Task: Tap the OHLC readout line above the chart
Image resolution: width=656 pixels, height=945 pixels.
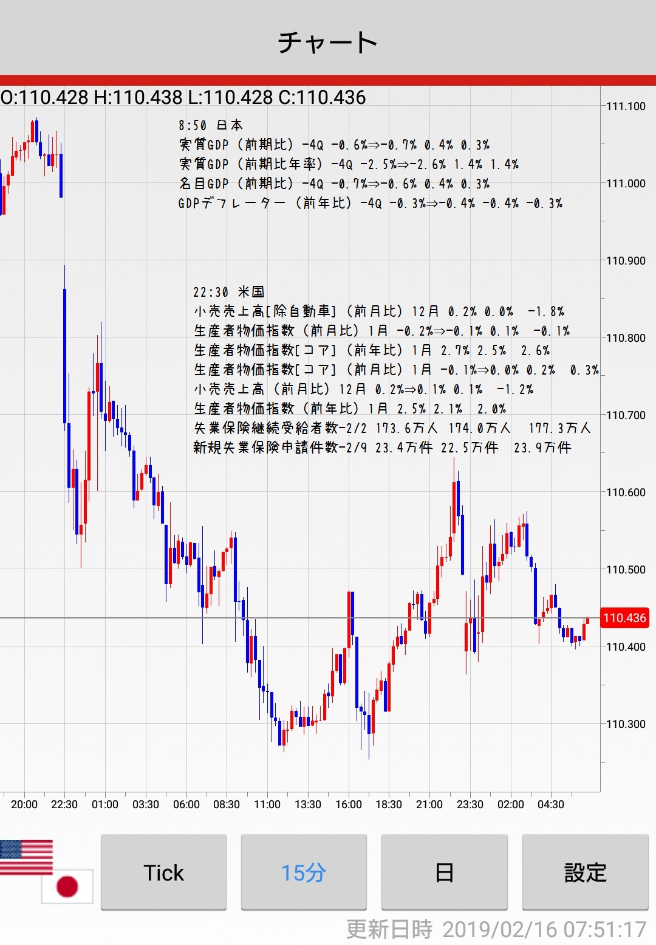Action: point(183,97)
